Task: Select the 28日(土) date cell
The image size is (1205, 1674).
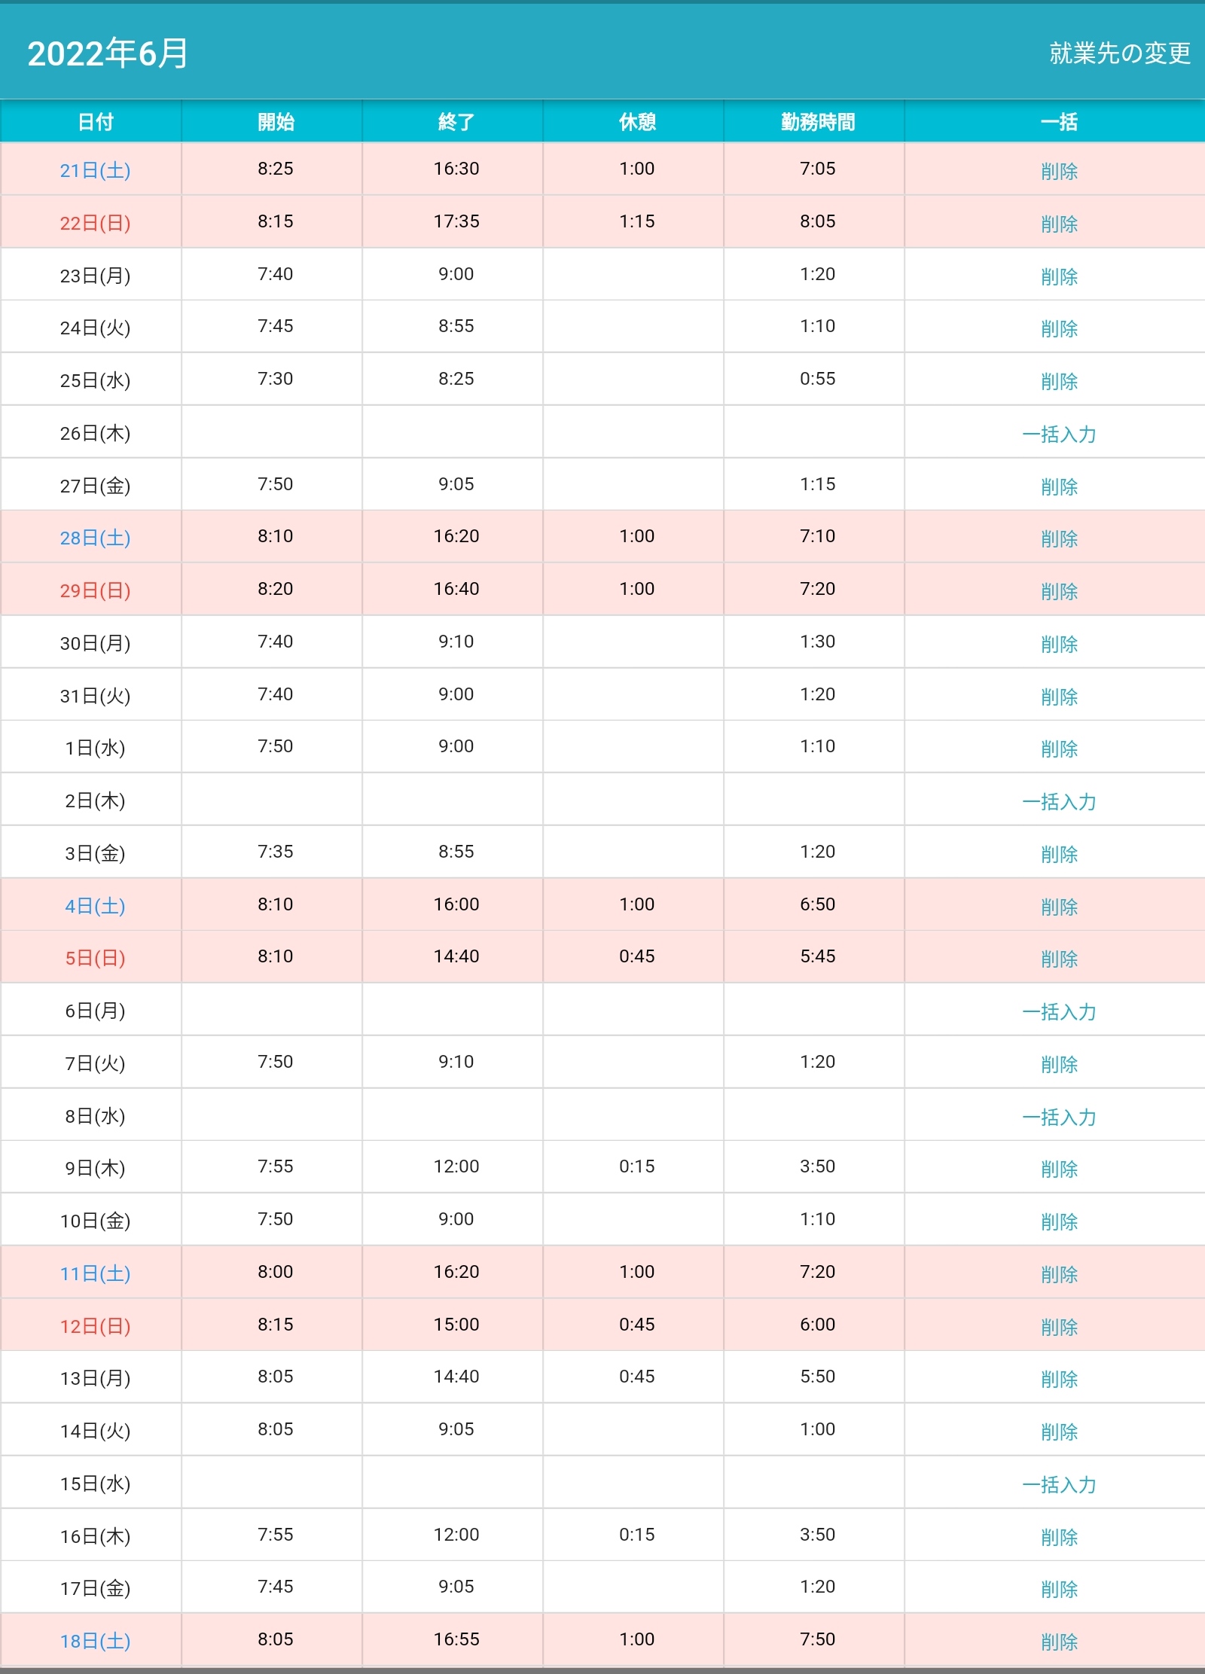Action: pyautogui.click(x=95, y=538)
